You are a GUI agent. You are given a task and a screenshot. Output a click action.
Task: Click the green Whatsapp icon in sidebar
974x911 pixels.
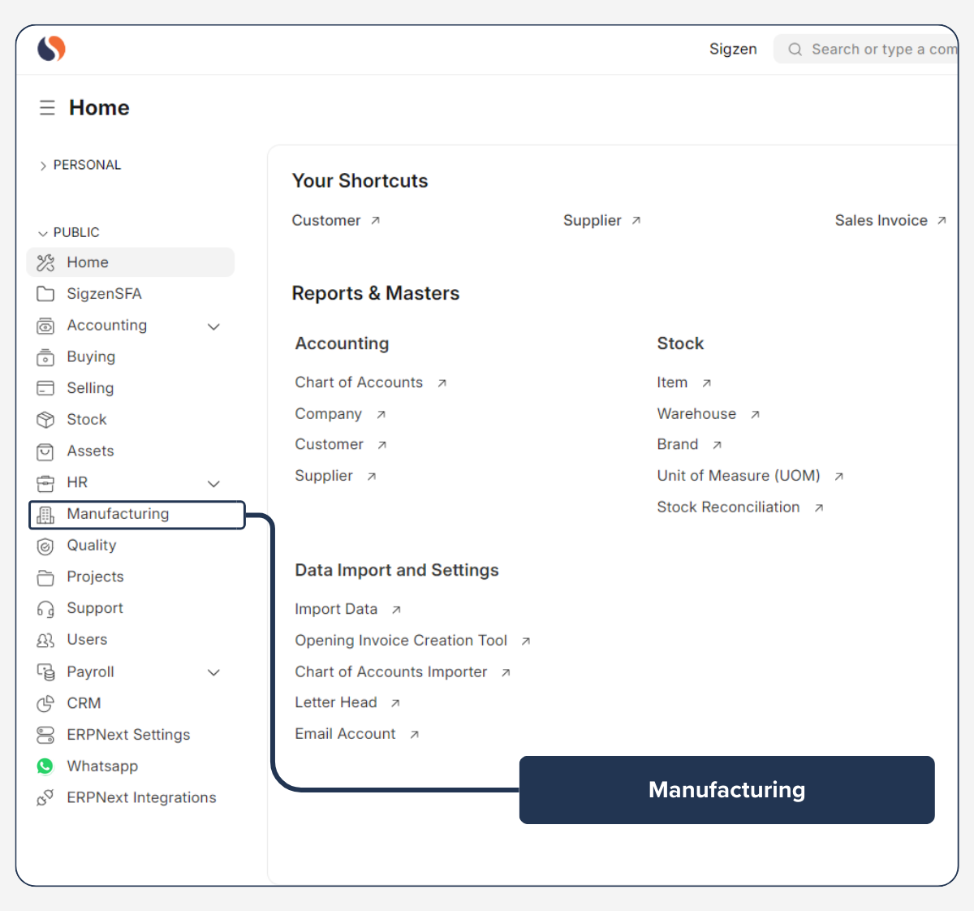click(x=45, y=766)
